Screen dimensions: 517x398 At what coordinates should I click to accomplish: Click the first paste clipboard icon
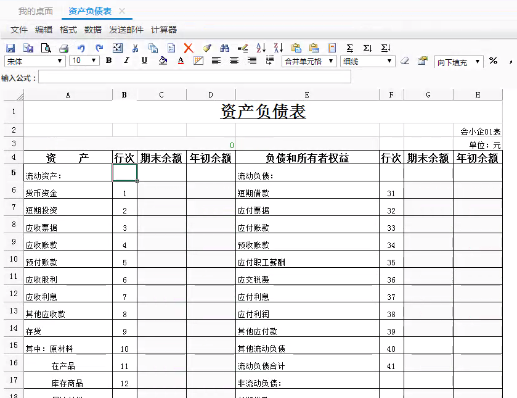point(296,48)
